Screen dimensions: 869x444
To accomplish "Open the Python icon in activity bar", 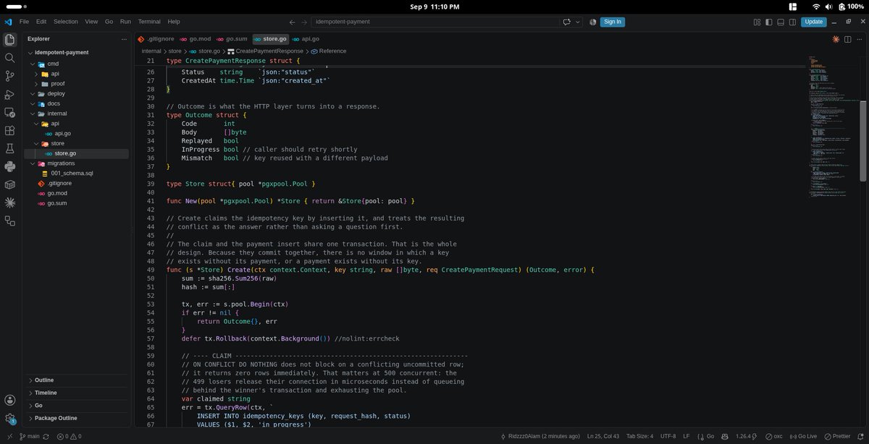I will (x=9, y=167).
